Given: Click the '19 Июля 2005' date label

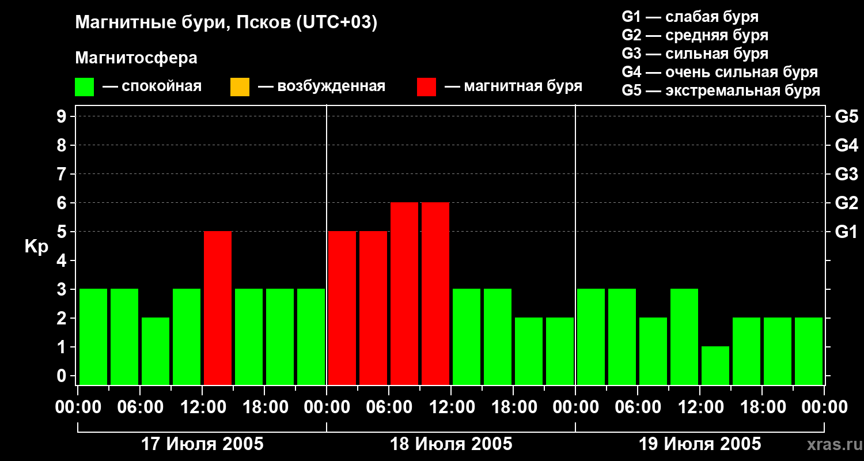Looking at the screenshot, I should (x=700, y=444).
